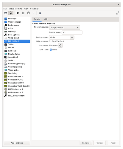Select Sound ich9 device
Image resolution: width=123 pixels, height=149 pixels.
pos(17,57)
